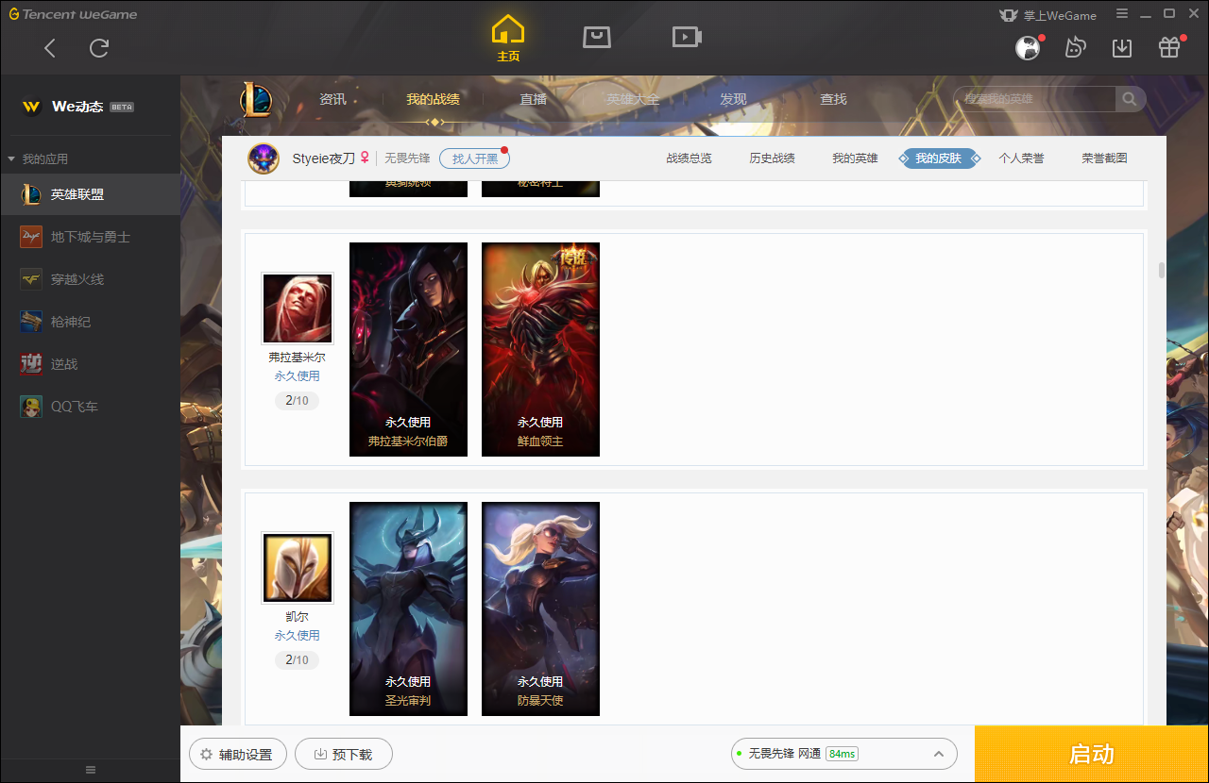
Task: Select 逆战 in the sidebar
Action: 90,364
